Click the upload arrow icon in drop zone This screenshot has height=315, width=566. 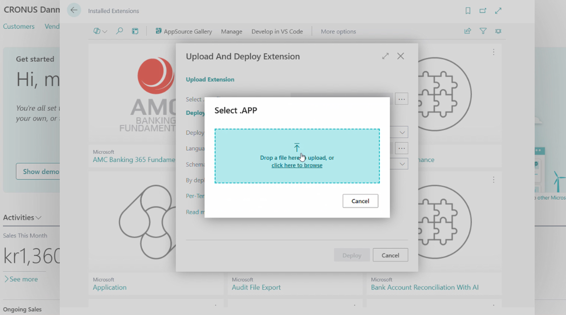click(x=297, y=147)
